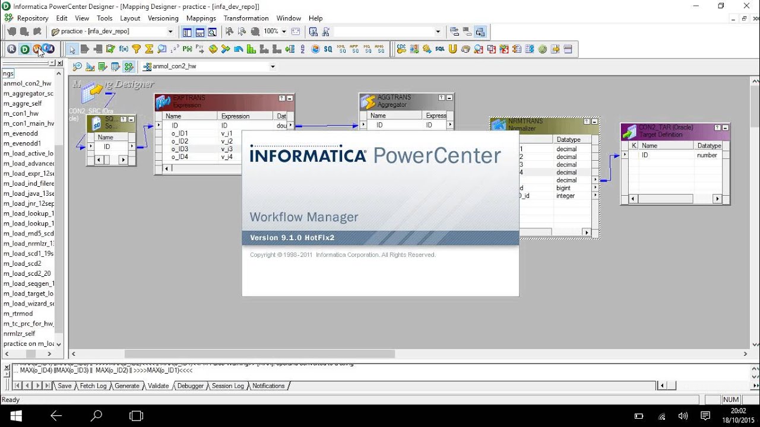
Task: Open the Repository menu
Action: point(33,18)
